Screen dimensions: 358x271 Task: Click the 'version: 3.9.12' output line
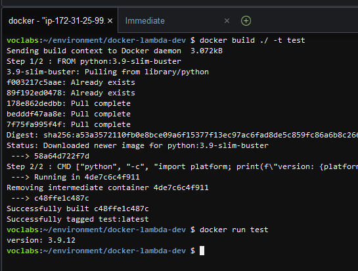[x=41, y=240]
